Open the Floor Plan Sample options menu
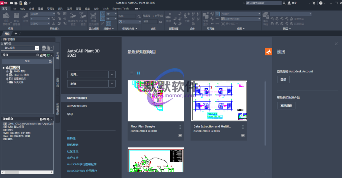 tap(180, 127)
